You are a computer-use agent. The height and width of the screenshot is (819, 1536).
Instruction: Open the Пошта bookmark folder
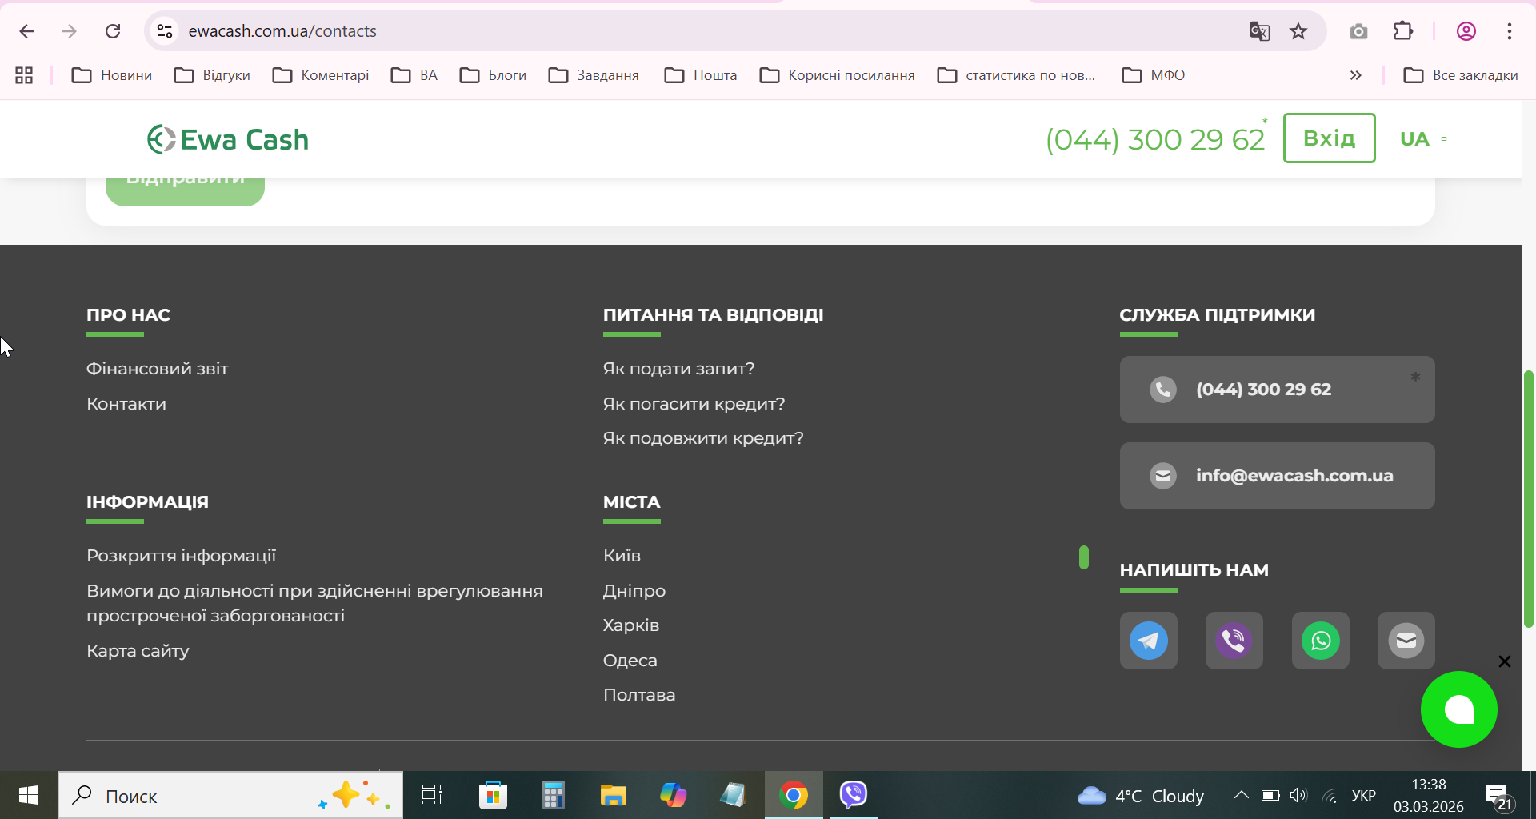click(x=701, y=75)
